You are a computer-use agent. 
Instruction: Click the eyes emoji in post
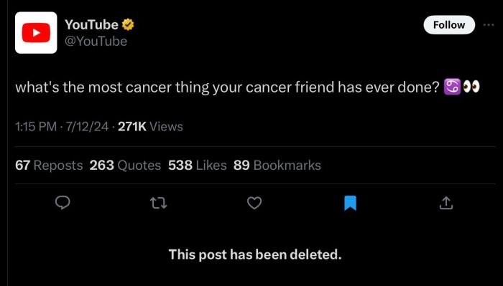[471, 87]
